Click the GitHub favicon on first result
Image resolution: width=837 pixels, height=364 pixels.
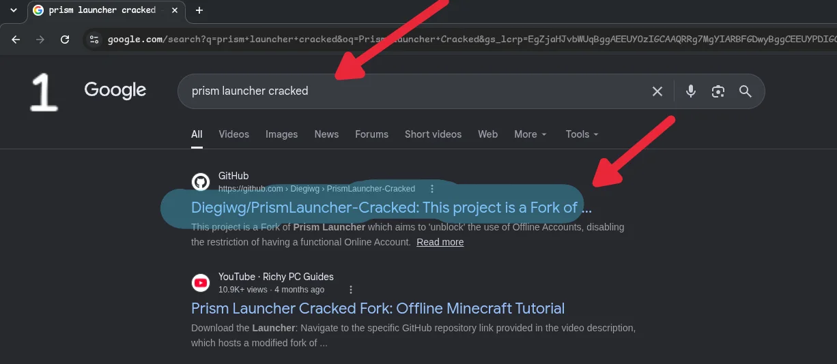click(x=201, y=182)
